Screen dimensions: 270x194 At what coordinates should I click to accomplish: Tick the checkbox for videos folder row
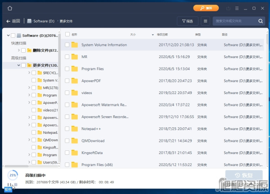click(67, 93)
